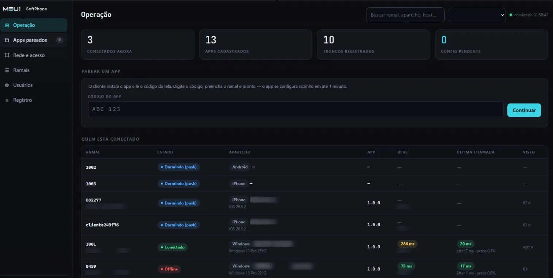Click the Código do app input field
The height and width of the screenshot is (278, 553).
(295, 109)
